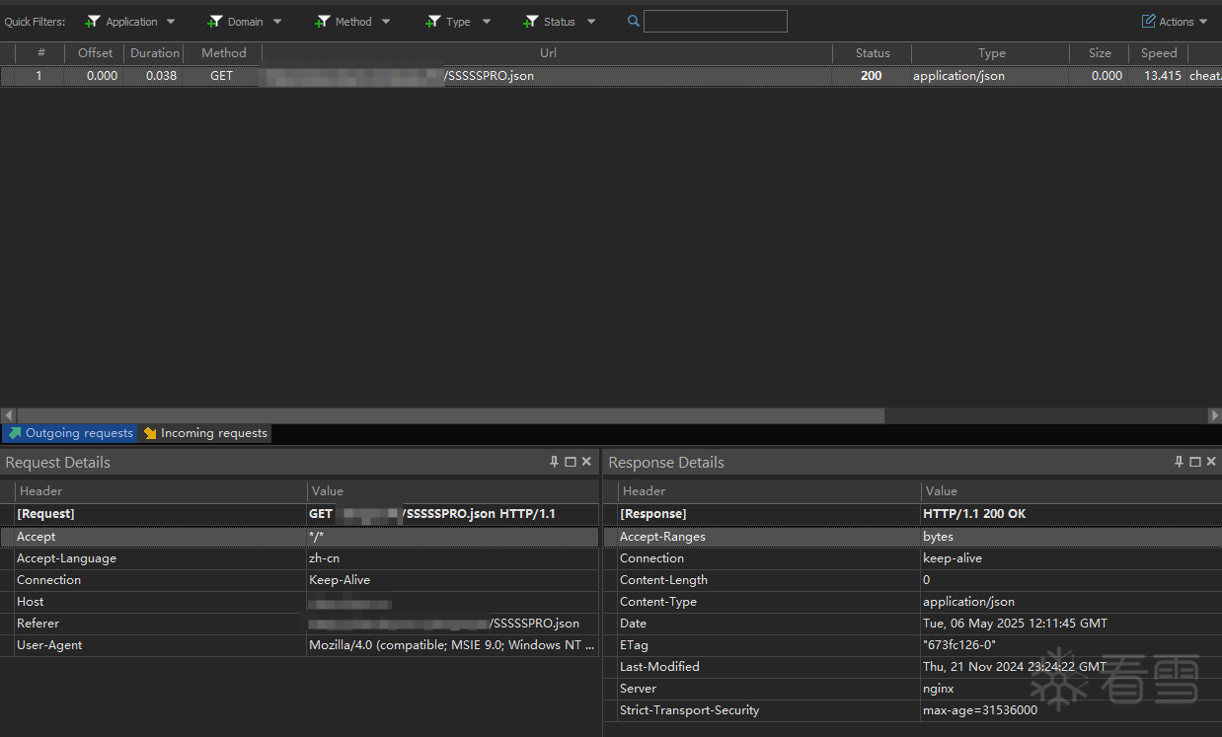Sort requests by Url column header
The height and width of the screenshot is (737, 1222).
point(548,53)
